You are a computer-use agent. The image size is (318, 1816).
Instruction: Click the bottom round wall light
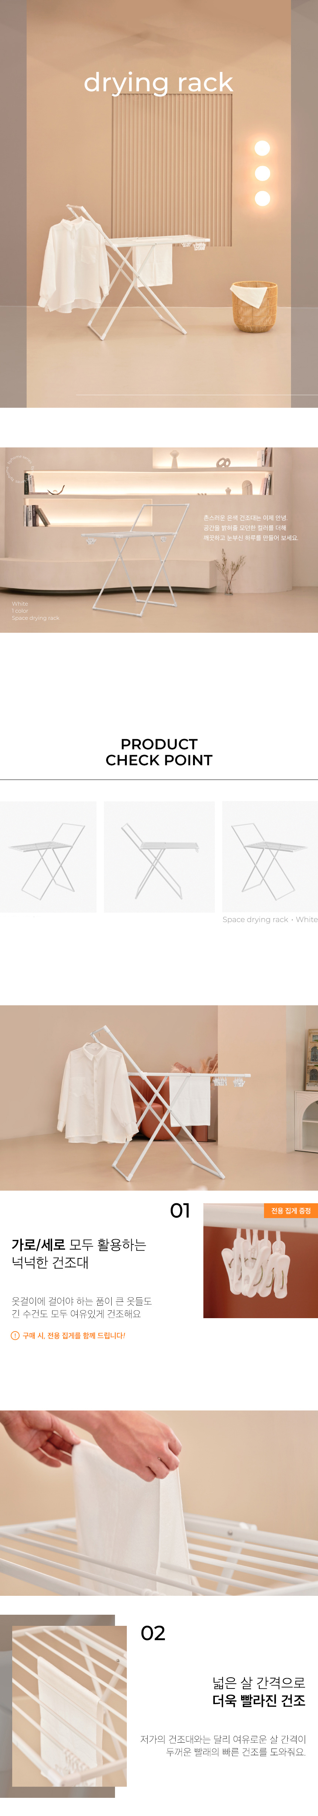(263, 198)
